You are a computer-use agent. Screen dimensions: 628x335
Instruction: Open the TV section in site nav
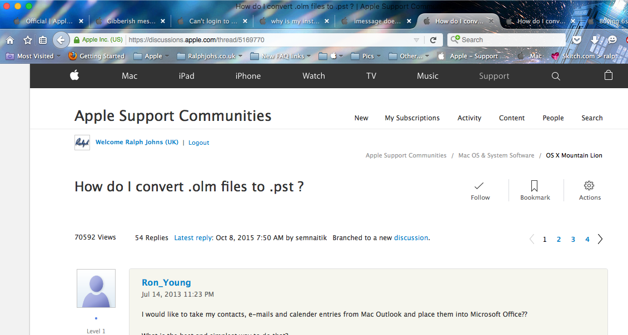point(371,76)
